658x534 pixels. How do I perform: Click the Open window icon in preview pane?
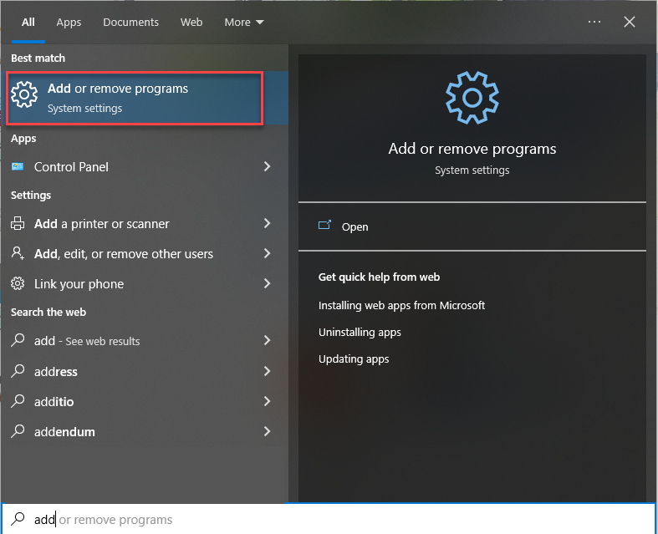[324, 226]
